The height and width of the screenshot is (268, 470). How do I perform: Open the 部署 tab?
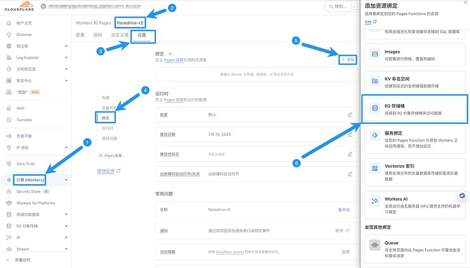[x=80, y=35]
